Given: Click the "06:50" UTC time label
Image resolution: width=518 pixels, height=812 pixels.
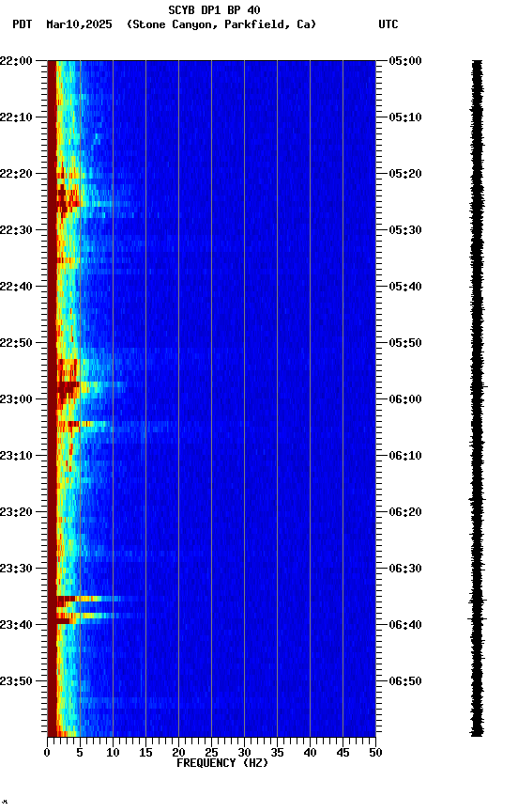Looking at the screenshot, I should click(405, 681).
